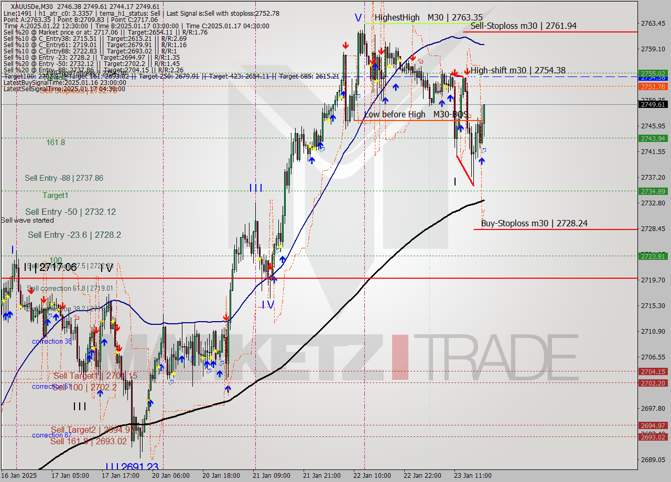Click the '22 Jan 10:00' time axis label
671x482 pixels.
click(372, 476)
